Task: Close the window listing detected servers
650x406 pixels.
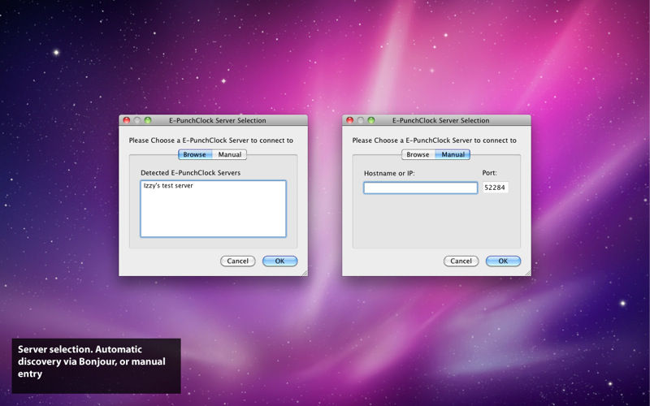Action: (x=127, y=120)
